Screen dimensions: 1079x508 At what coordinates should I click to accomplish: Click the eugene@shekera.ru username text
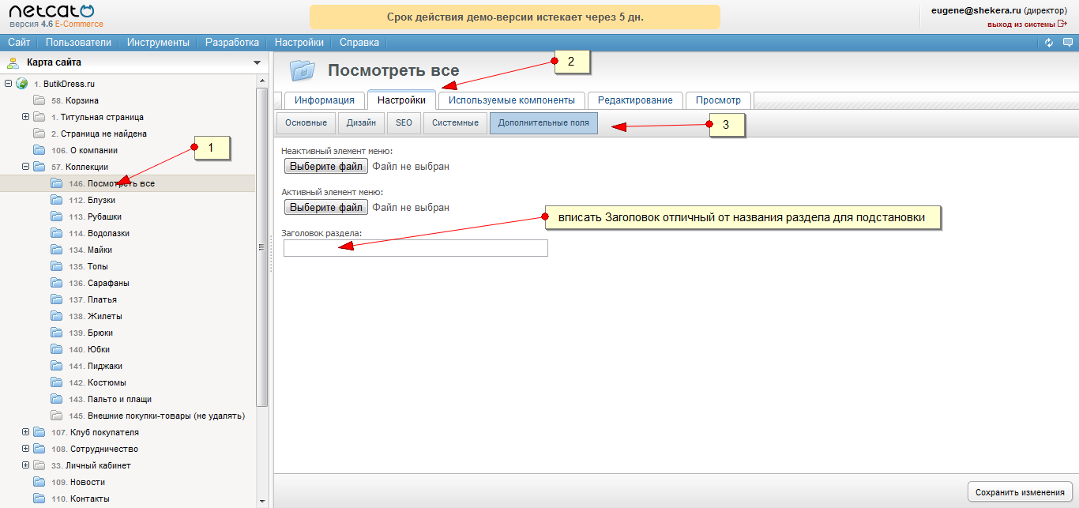[x=976, y=11]
